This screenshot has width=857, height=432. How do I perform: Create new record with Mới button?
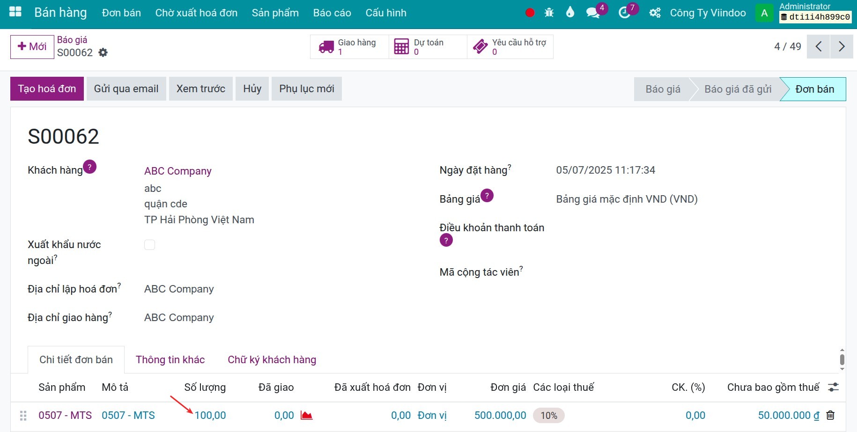coord(32,47)
